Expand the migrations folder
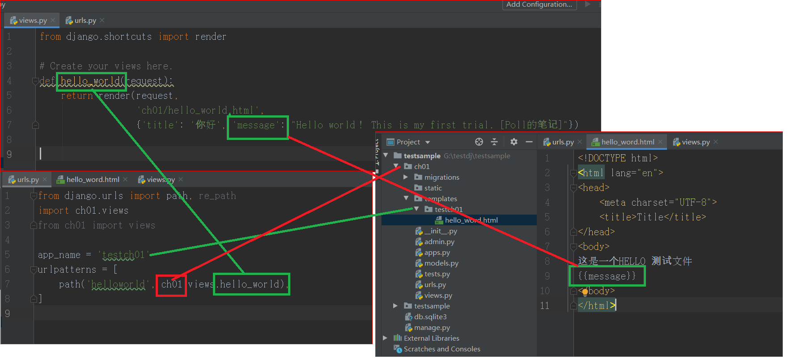Viewport: 794px width, 359px height. (x=406, y=177)
